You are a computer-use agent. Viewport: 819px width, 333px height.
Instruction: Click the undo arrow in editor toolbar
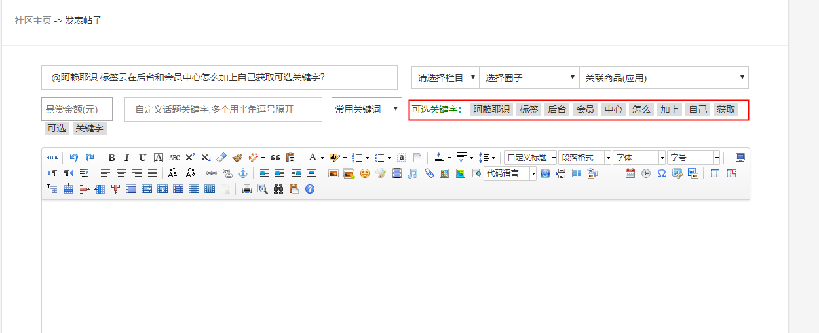[74, 158]
